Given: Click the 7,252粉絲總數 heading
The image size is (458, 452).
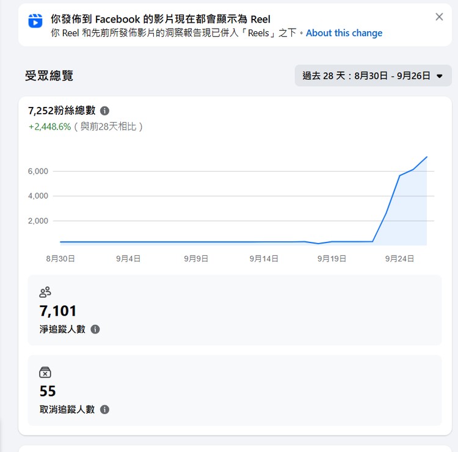Looking at the screenshot, I should 62,111.
